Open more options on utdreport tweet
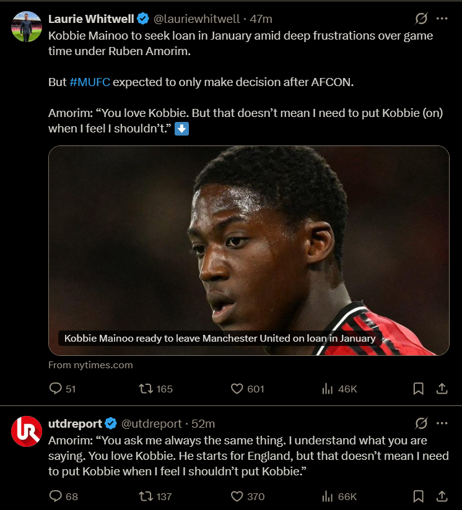462x510 pixels. tap(442, 423)
